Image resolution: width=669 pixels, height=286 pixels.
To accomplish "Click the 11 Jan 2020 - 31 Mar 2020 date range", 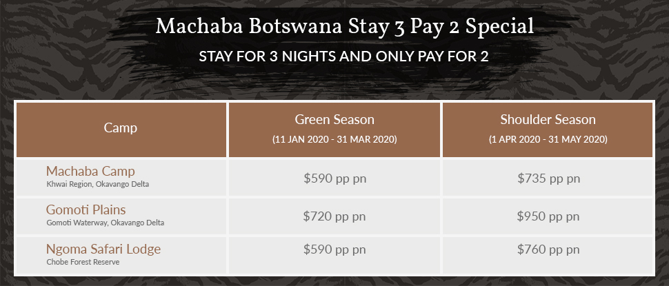I will pos(334,139).
